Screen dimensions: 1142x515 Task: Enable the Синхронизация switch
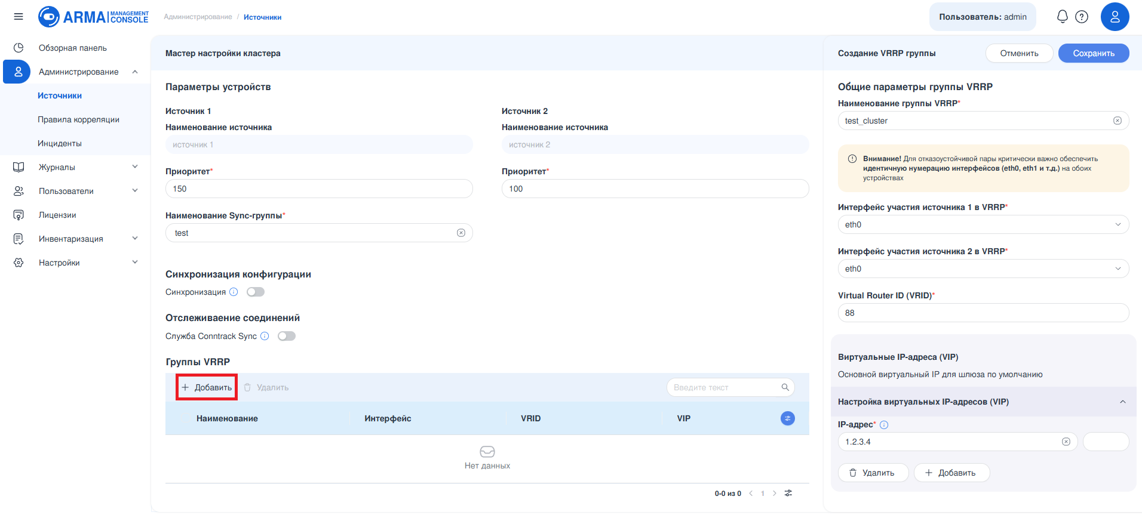pyautogui.click(x=256, y=292)
